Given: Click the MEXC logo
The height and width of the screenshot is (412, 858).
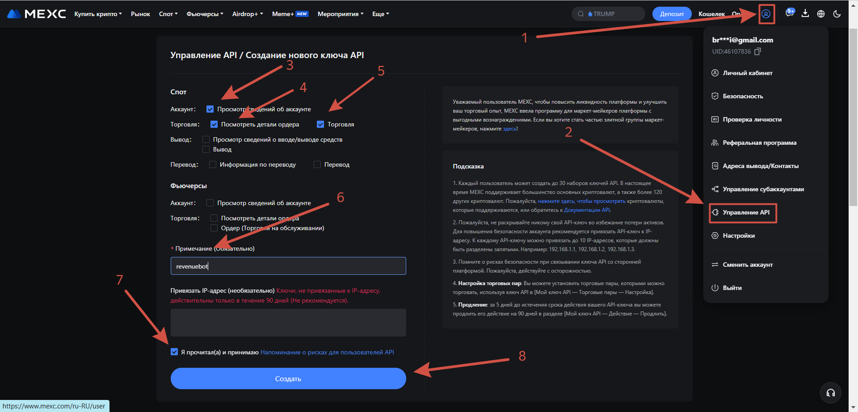Looking at the screenshot, I should click(x=37, y=14).
